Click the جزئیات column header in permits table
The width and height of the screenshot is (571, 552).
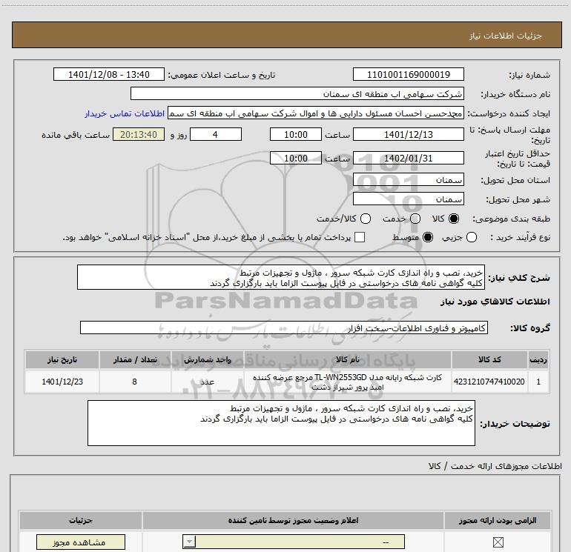click(x=81, y=520)
